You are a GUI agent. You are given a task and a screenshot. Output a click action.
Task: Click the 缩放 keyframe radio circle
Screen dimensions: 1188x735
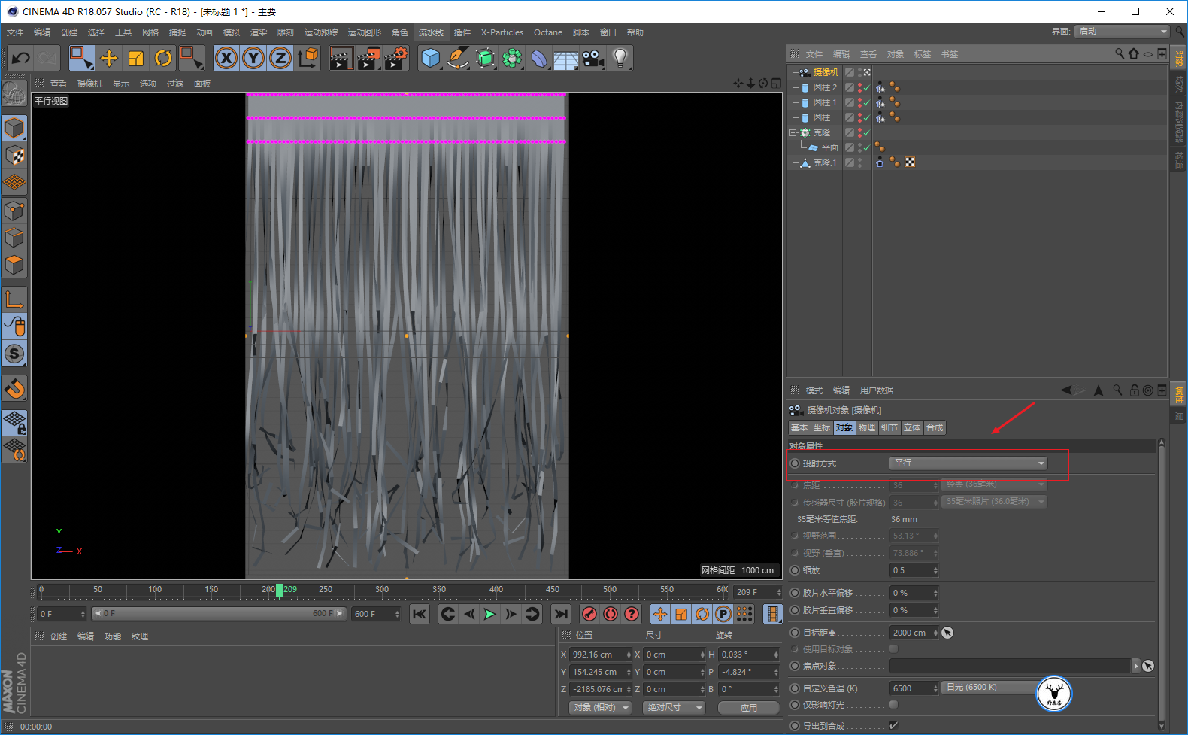tap(795, 570)
